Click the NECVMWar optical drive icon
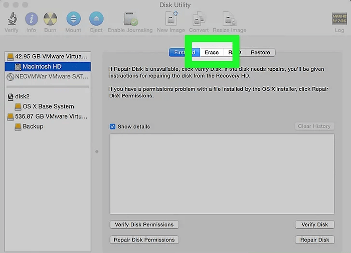Image resolution: width=351 pixels, height=253 pixels. [x=11, y=77]
